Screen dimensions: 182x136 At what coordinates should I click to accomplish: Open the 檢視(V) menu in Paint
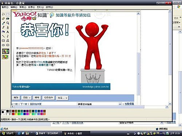tap(23, 7)
